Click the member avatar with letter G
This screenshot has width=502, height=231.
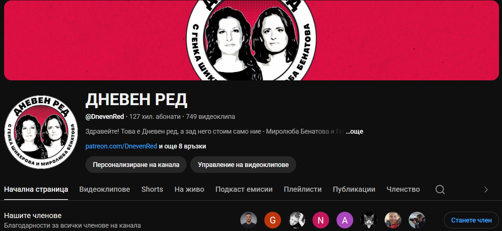click(272, 220)
